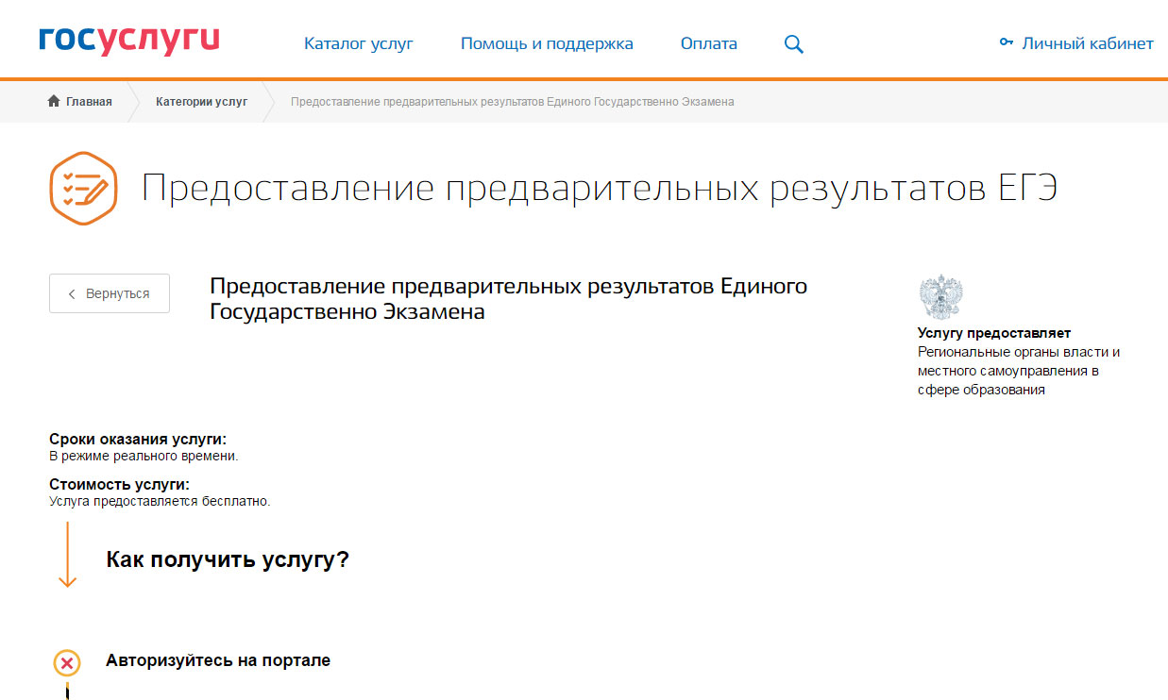Go to Категории услуг breadcrumb
1168x700 pixels.
(201, 102)
